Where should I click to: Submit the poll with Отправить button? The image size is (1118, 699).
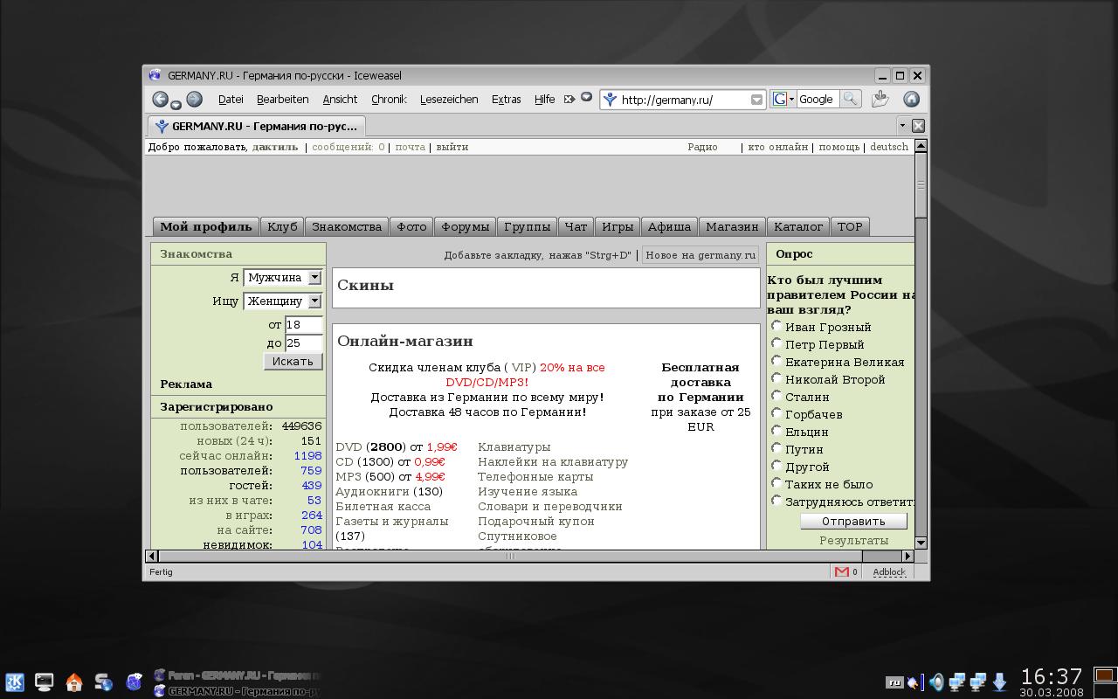[x=853, y=522]
